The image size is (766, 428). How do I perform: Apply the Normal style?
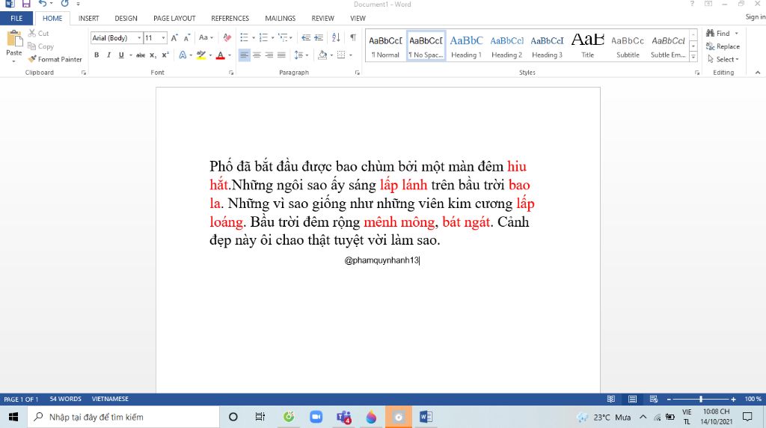[x=385, y=46]
